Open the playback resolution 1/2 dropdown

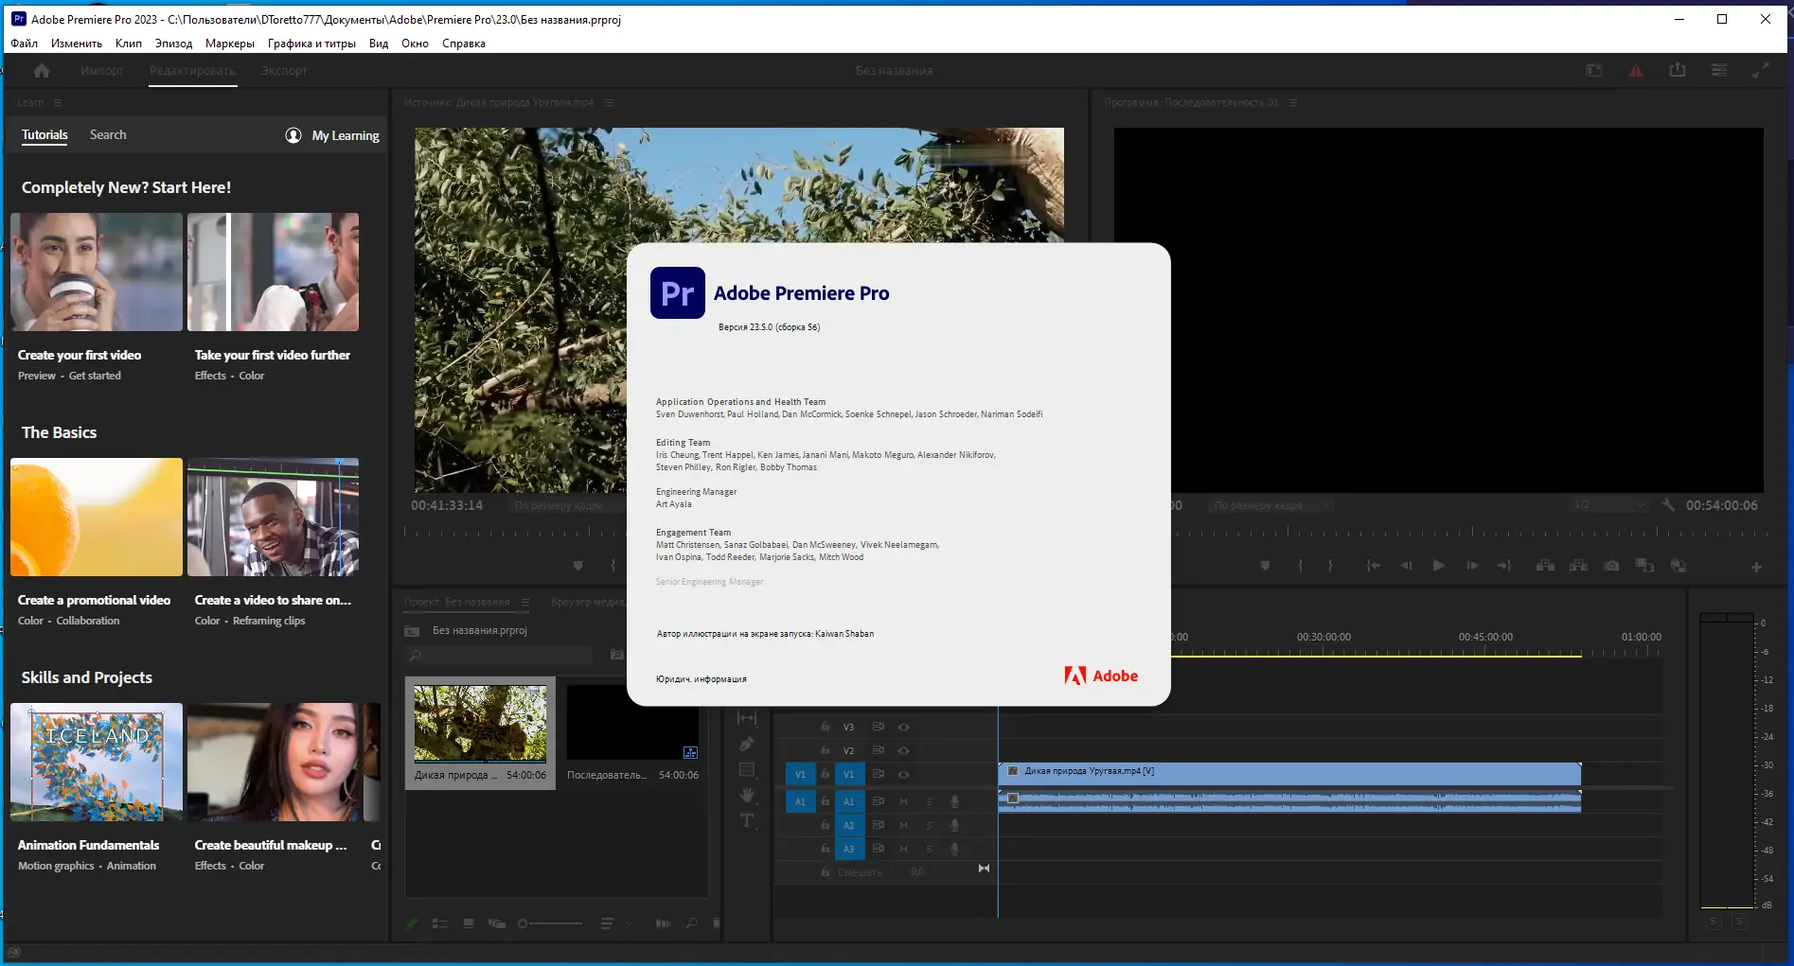point(1609,505)
